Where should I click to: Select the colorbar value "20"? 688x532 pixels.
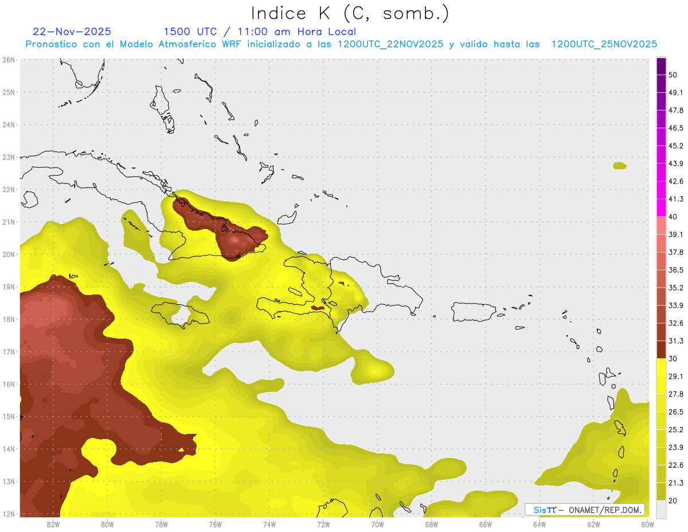[673, 500]
